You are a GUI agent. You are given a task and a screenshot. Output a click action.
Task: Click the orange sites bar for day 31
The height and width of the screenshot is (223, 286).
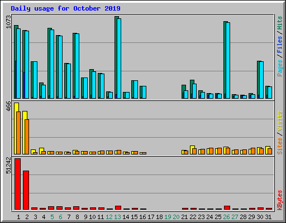tap(270, 151)
